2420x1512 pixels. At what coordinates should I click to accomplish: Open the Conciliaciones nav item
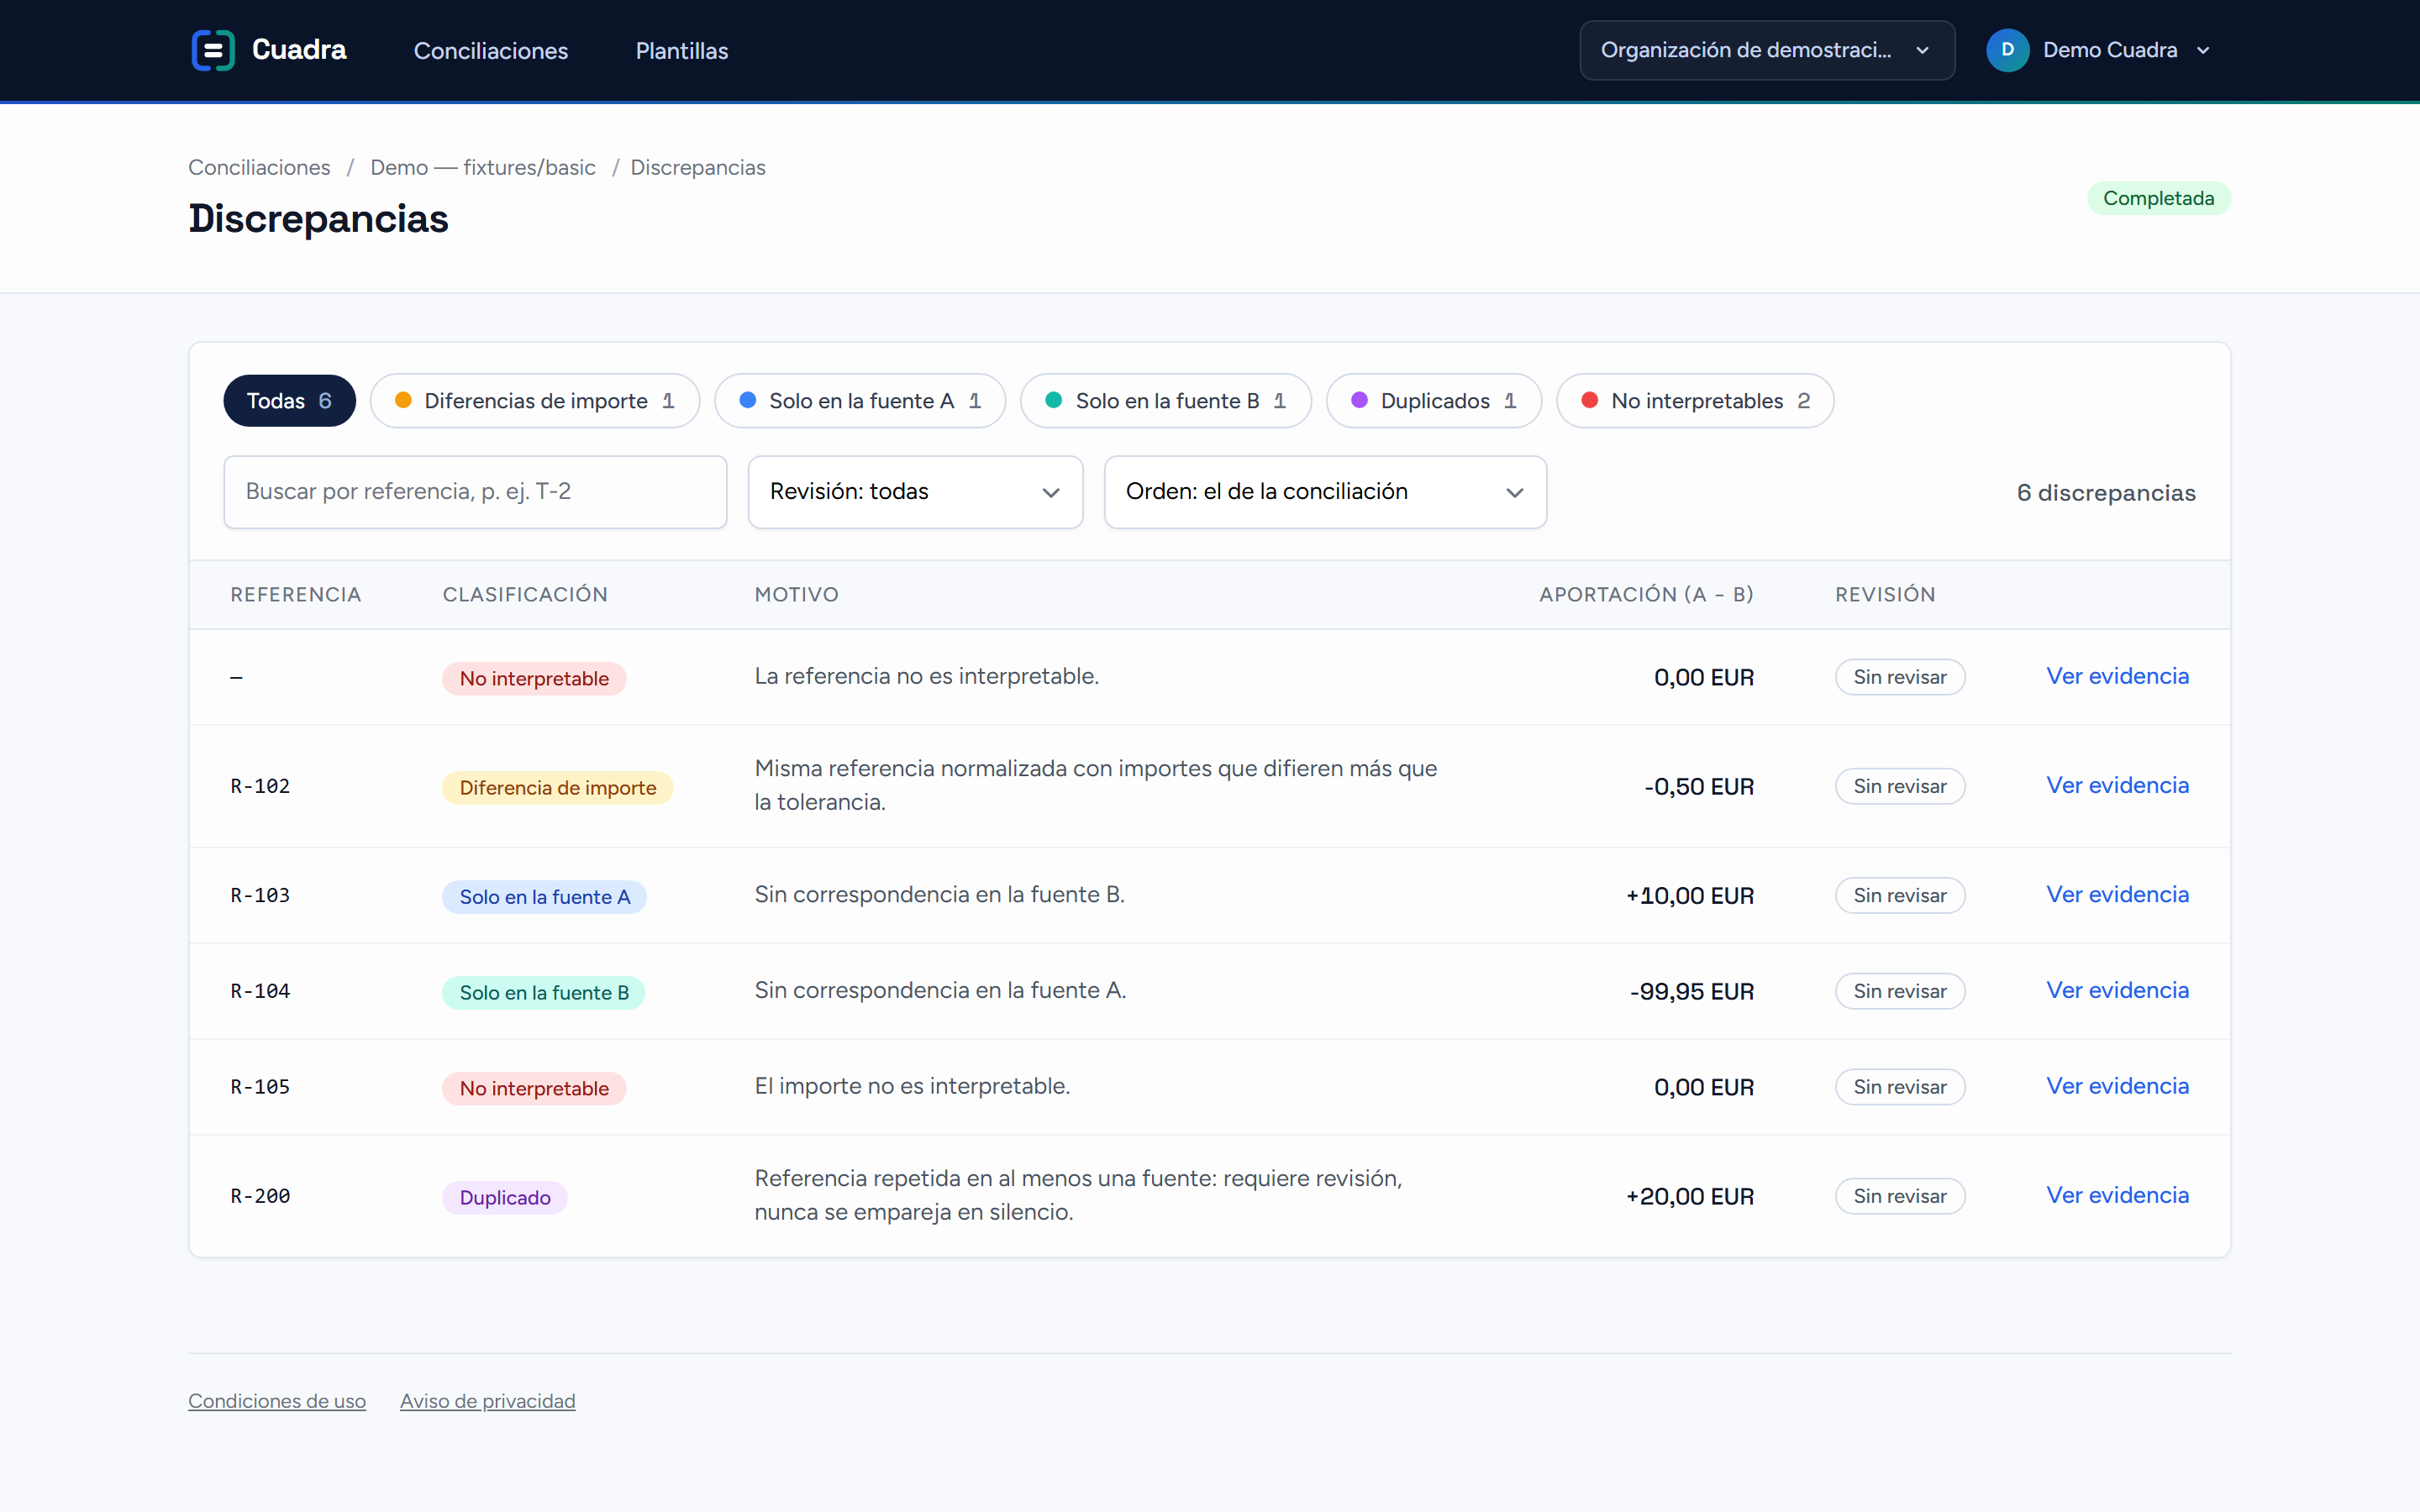[491, 51]
